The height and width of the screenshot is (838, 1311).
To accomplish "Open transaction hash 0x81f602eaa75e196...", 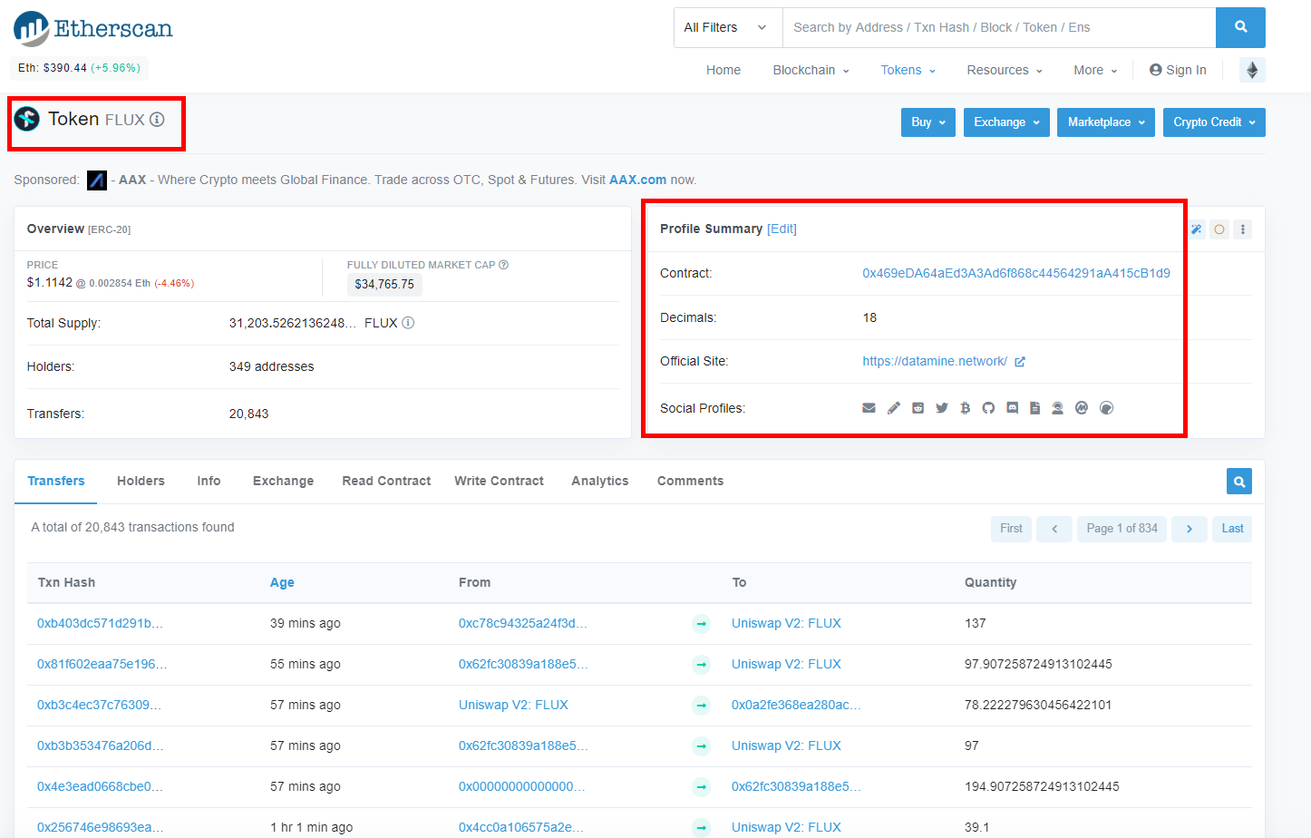I will coord(102,665).
